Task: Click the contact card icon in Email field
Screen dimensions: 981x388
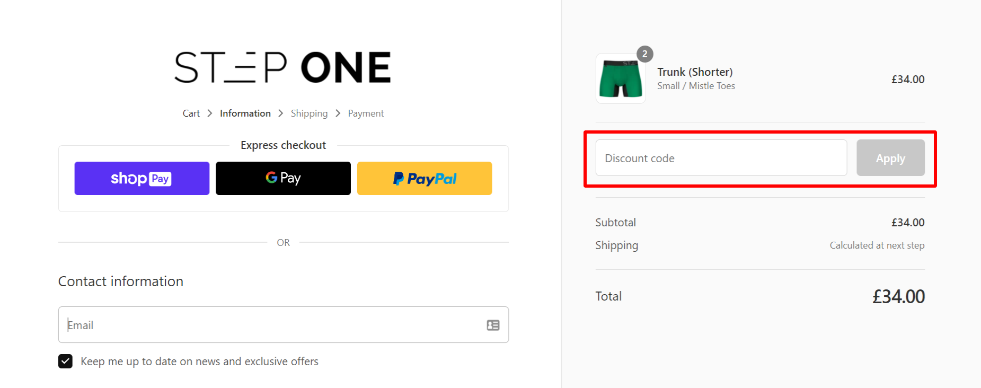Action: click(x=493, y=324)
